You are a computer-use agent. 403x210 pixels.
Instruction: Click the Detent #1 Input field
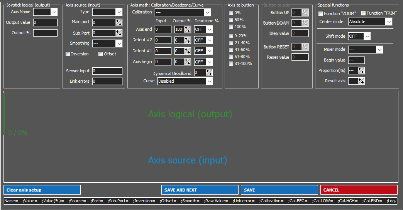[x=163, y=51]
